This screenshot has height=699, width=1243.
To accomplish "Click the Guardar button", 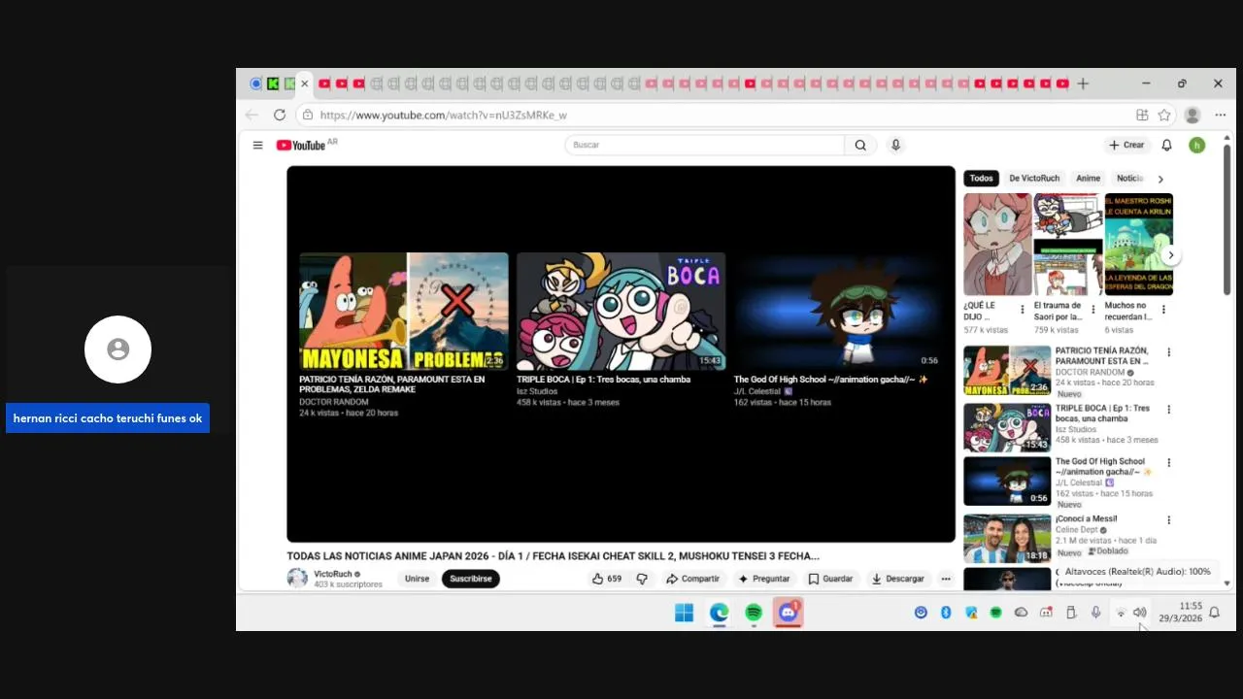I will [x=830, y=579].
